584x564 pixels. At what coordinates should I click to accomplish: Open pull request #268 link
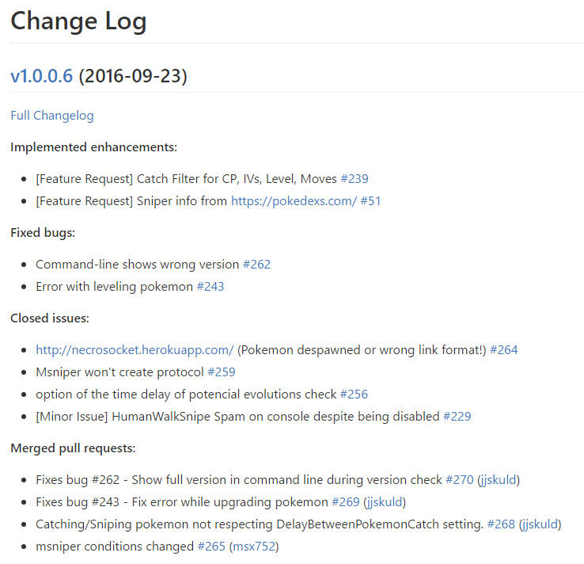pos(502,524)
